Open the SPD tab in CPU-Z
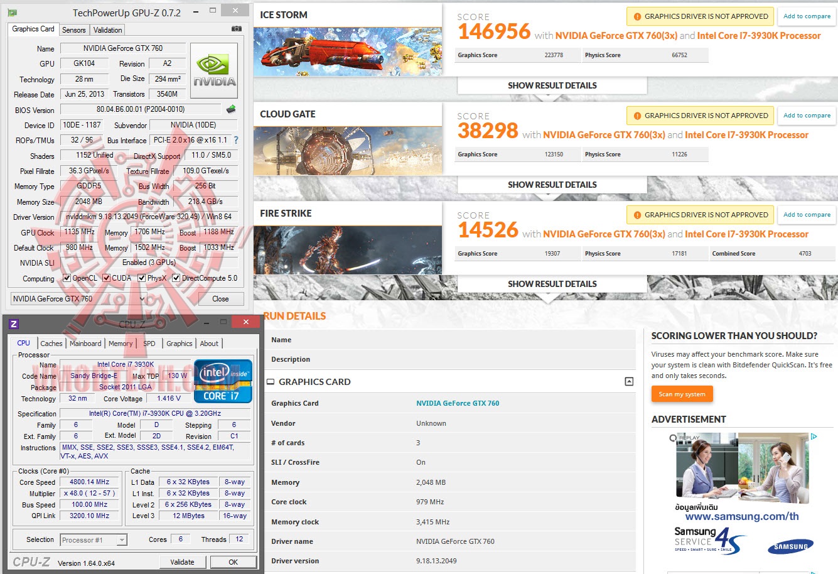The width and height of the screenshot is (838, 574). click(x=149, y=344)
